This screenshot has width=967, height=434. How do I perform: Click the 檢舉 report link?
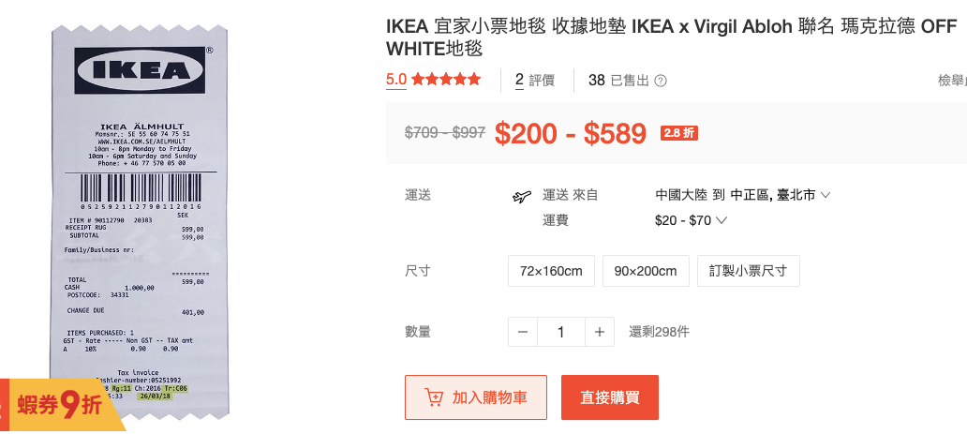pyautogui.click(x=951, y=81)
